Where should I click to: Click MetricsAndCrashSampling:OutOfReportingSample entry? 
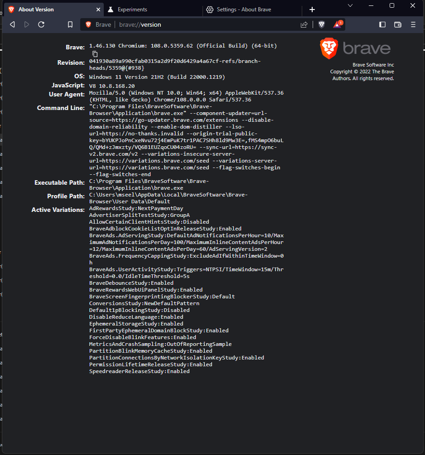click(160, 344)
